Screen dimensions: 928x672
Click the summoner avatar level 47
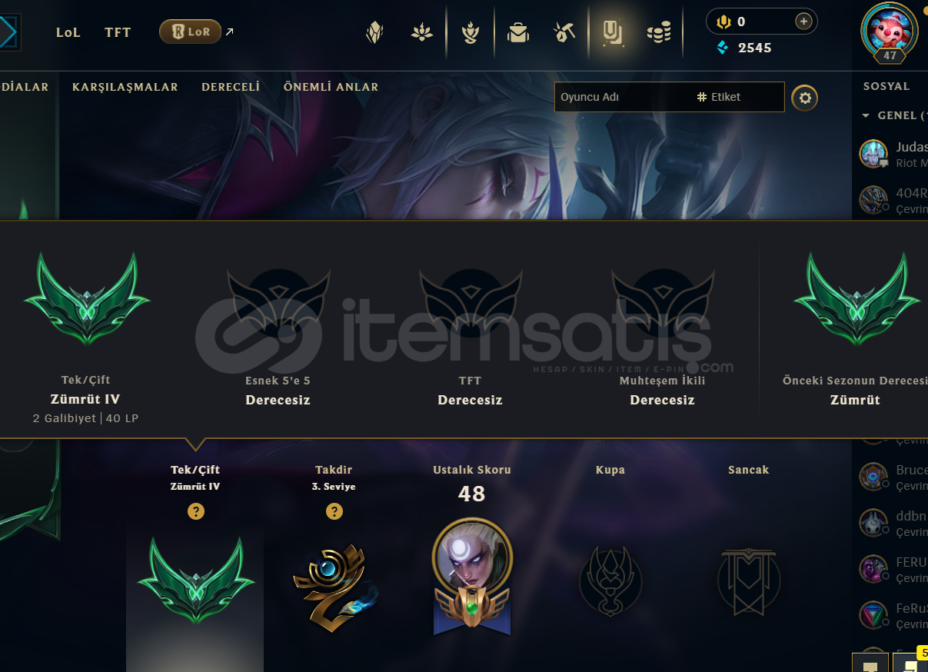coord(889,32)
